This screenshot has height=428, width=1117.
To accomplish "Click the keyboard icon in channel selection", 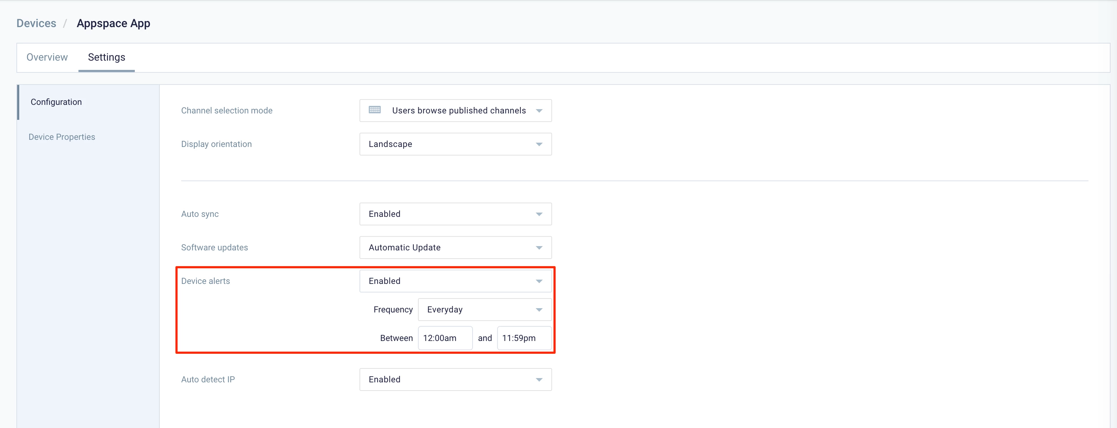I will point(374,110).
